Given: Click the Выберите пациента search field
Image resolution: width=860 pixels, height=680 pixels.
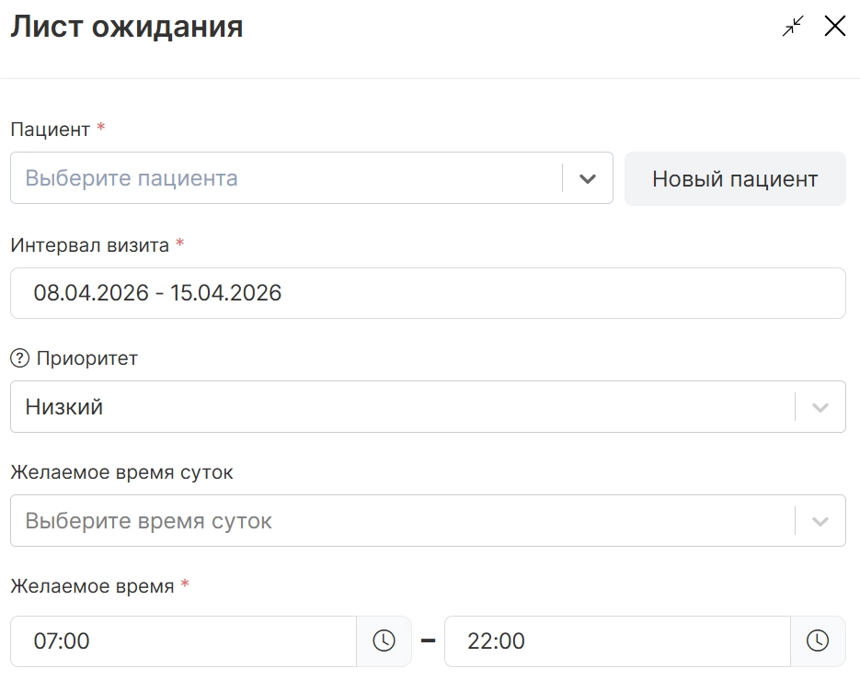Looking at the screenshot, I should point(285,178).
